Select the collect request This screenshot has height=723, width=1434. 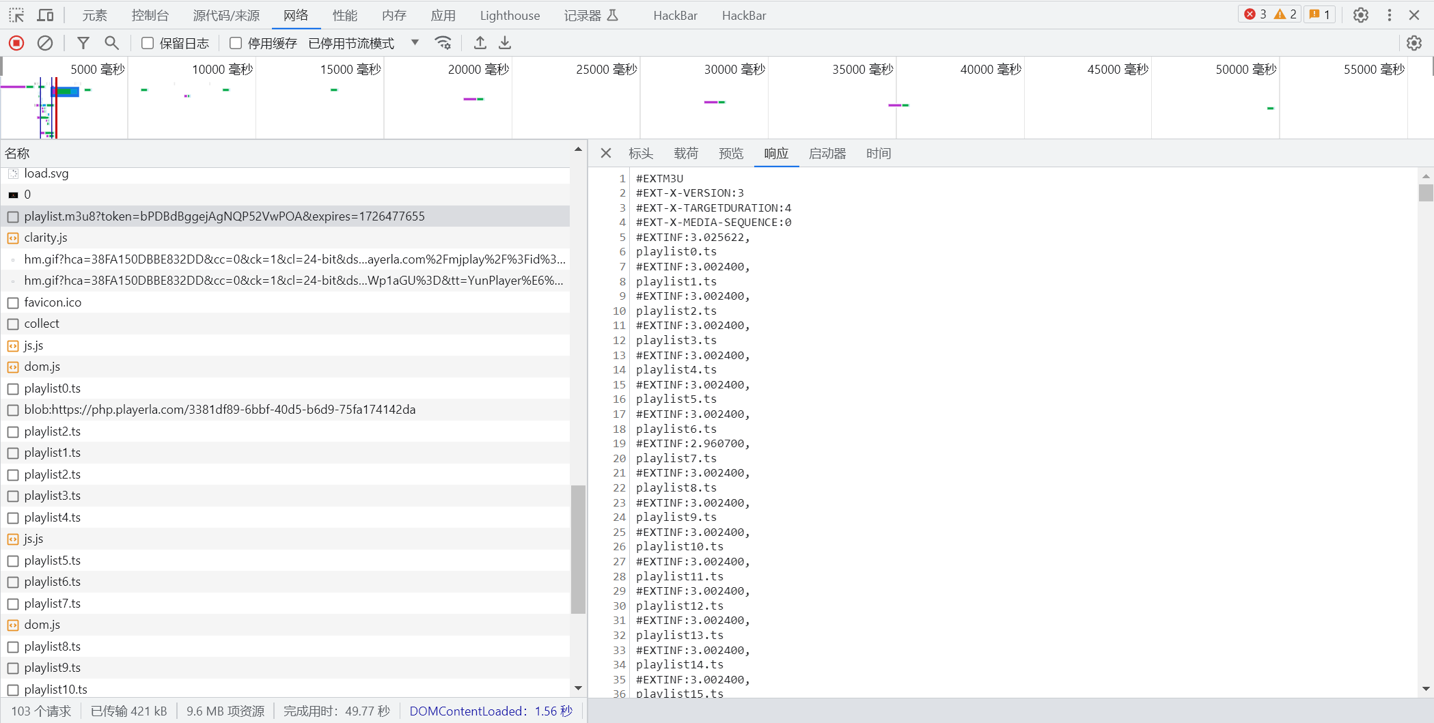[285, 324]
